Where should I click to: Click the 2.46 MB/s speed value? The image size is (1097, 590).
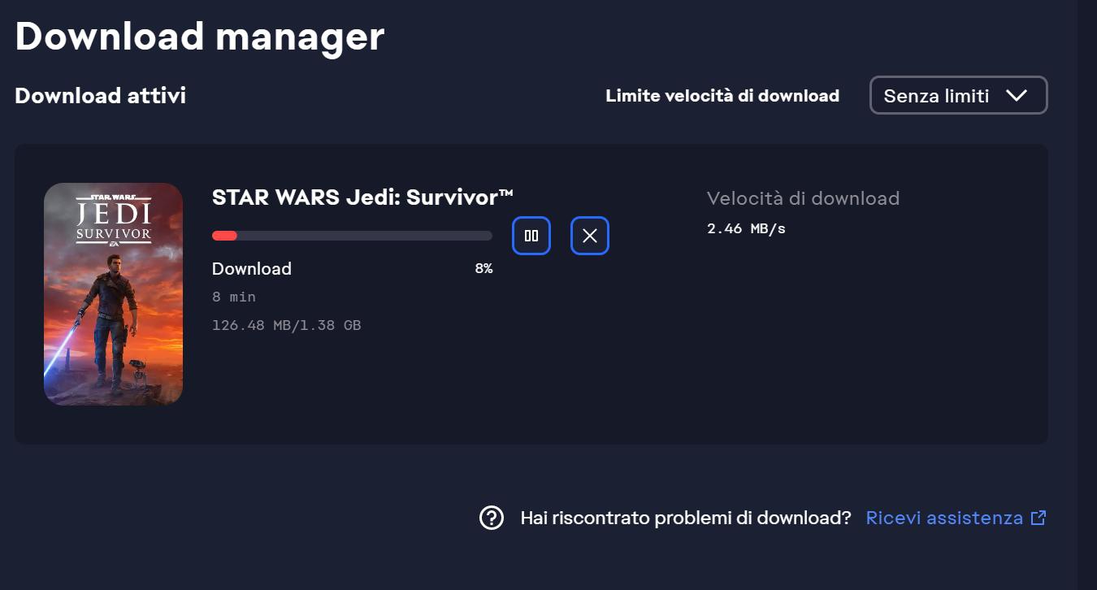coord(746,228)
